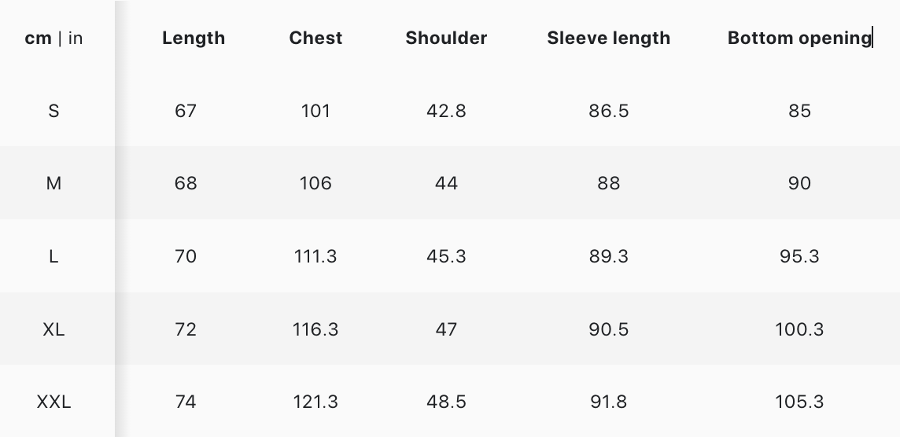
Task: Click the XL size row label
Action: point(53,329)
